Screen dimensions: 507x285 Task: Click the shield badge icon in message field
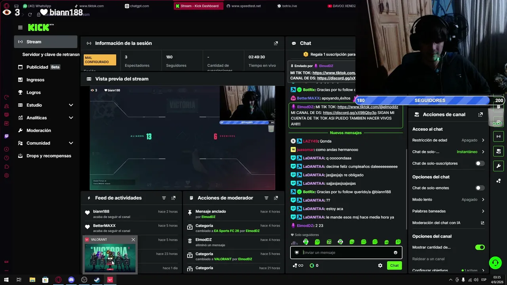click(297, 253)
